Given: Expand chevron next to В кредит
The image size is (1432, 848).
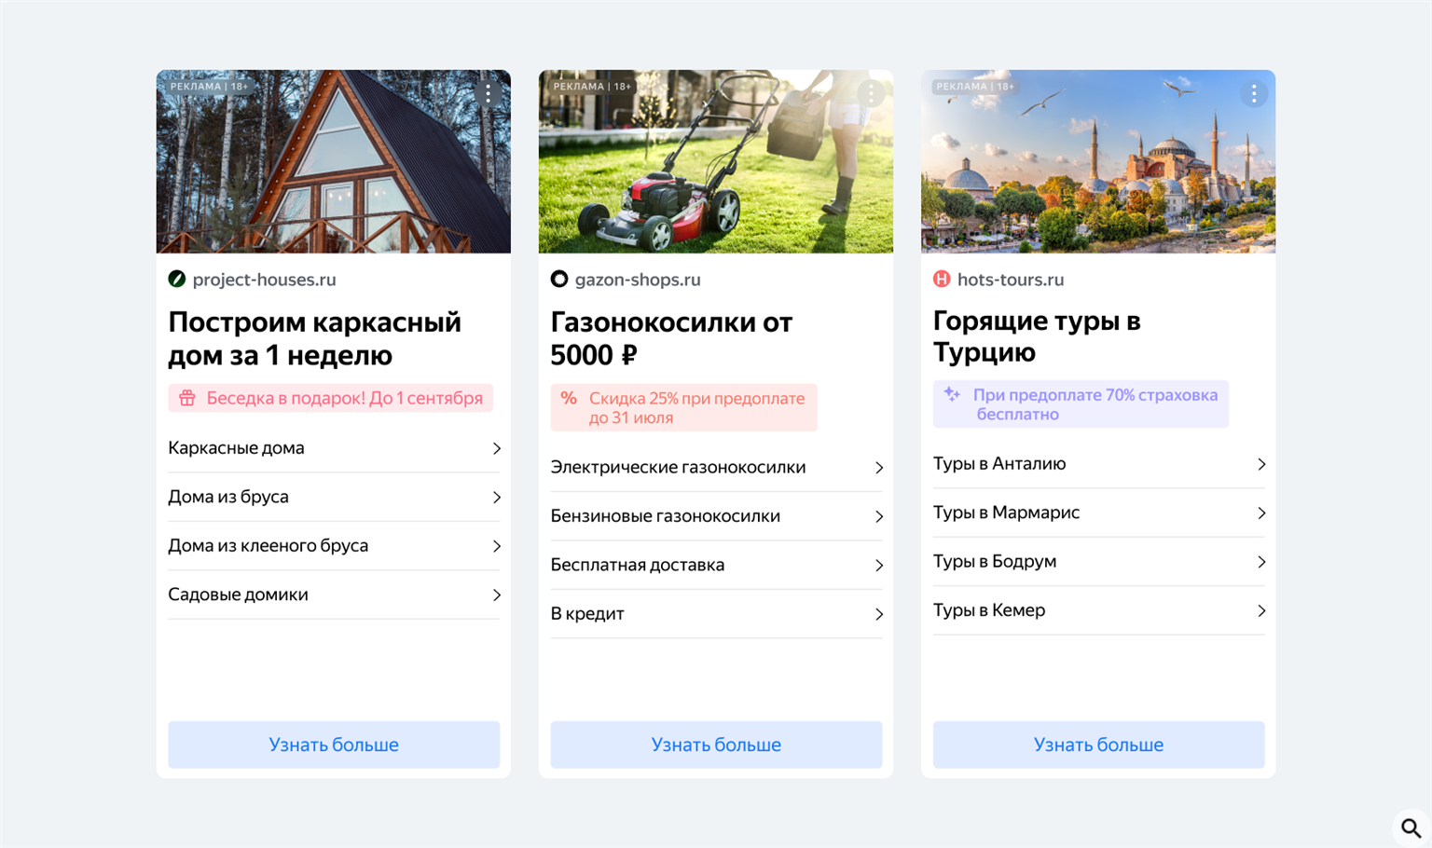Looking at the screenshot, I should point(878,614).
